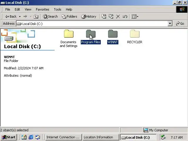Image resolution: width=188 pixels, height=141 pixels.
Task: Click the Move To toolbar icon
Action: (104, 16)
